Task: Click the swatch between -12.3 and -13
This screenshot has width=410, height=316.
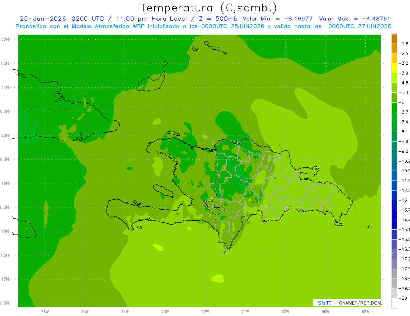Action: (x=394, y=195)
